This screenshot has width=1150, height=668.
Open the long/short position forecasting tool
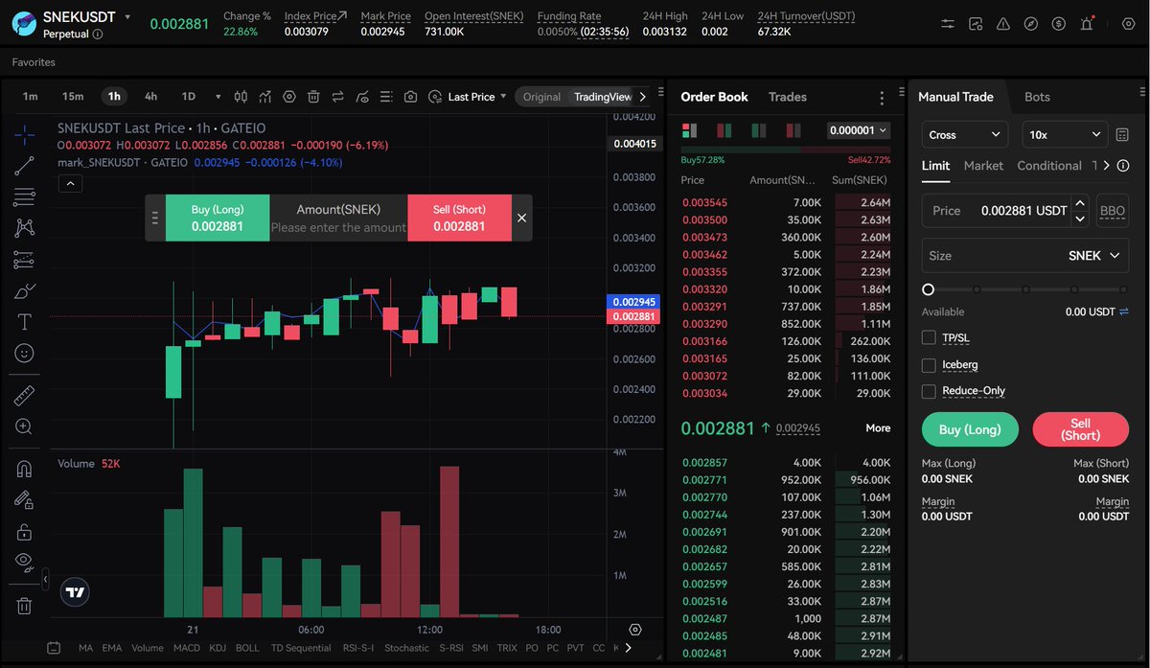pos(24,260)
